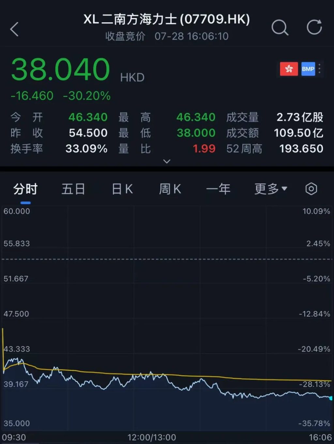The image size is (334, 444).
Task: Switch to the 一年 one-year tab
Action: pyautogui.click(x=218, y=189)
